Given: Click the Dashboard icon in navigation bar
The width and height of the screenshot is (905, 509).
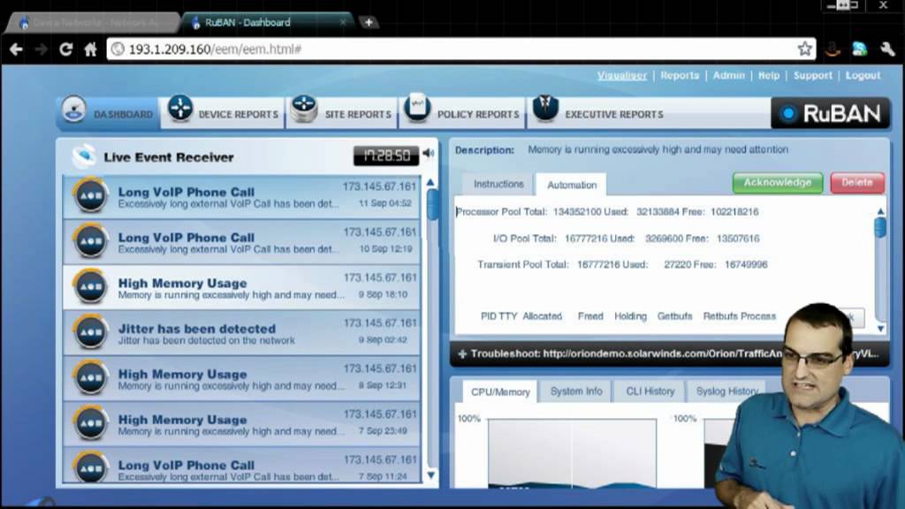Looking at the screenshot, I should [x=73, y=108].
